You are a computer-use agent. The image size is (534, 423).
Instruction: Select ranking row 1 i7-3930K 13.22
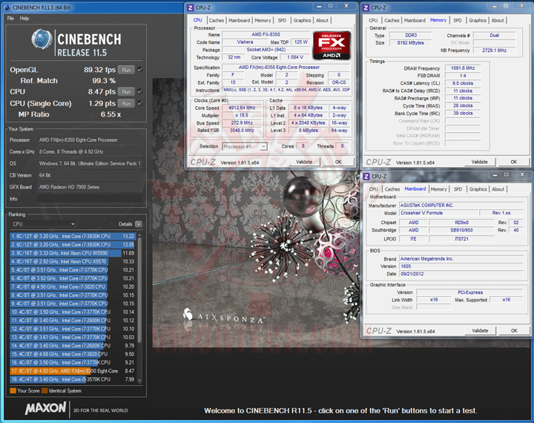[x=73, y=236]
